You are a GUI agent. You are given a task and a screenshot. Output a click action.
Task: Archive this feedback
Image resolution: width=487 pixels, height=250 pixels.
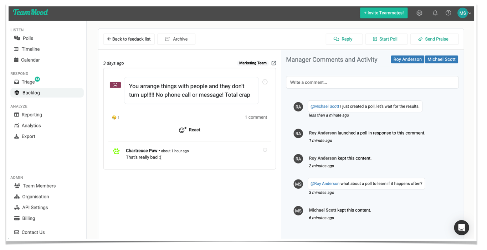pyautogui.click(x=176, y=39)
